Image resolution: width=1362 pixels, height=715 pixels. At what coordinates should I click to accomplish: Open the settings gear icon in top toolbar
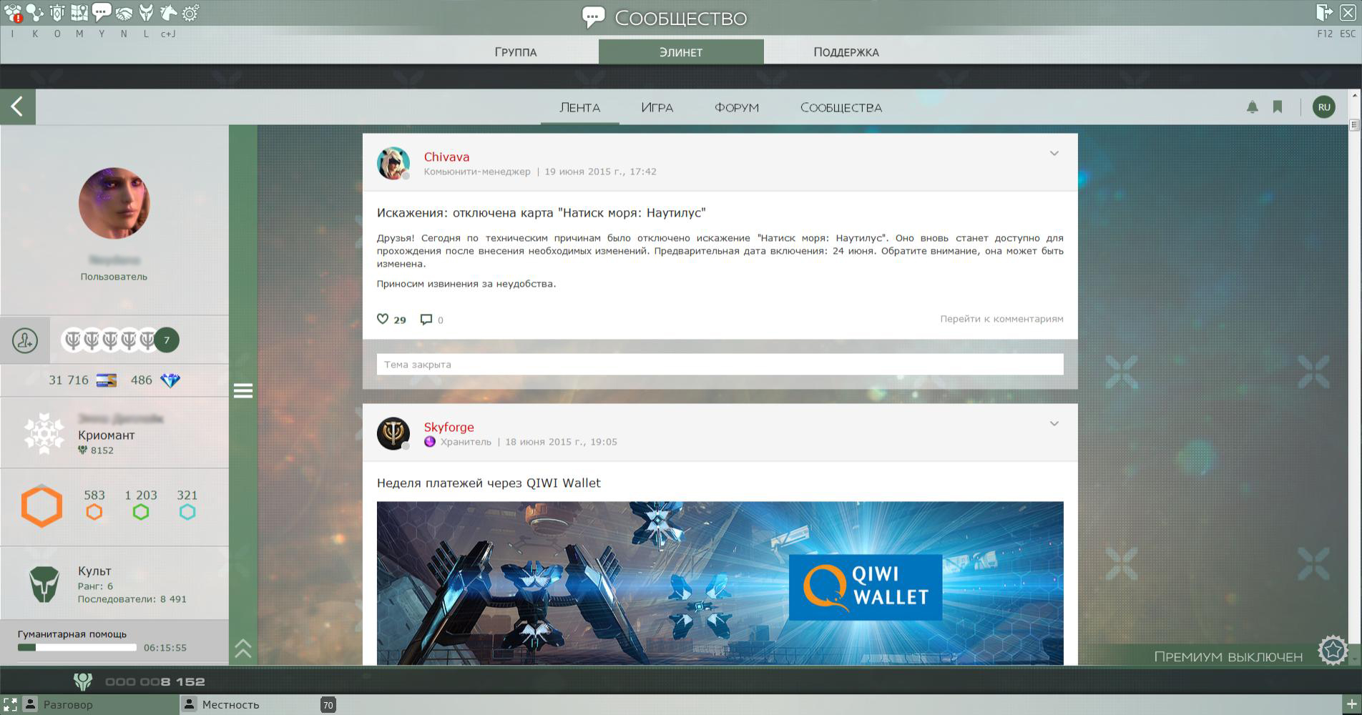click(190, 13)
